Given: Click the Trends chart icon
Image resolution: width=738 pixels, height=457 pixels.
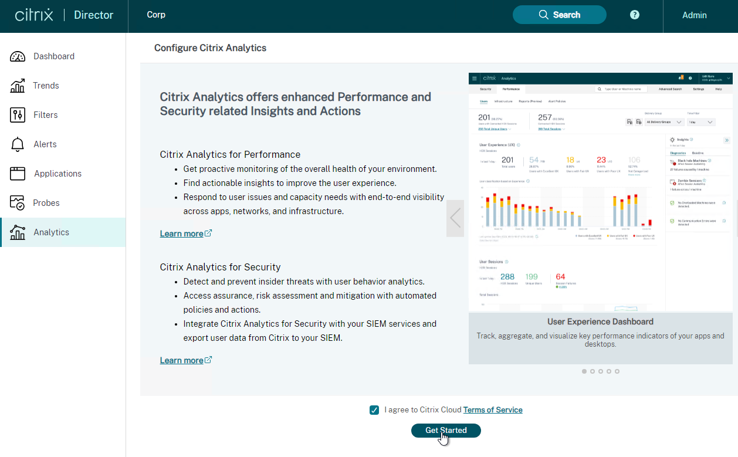Looking at the screenshot, I should click(18, 86).
